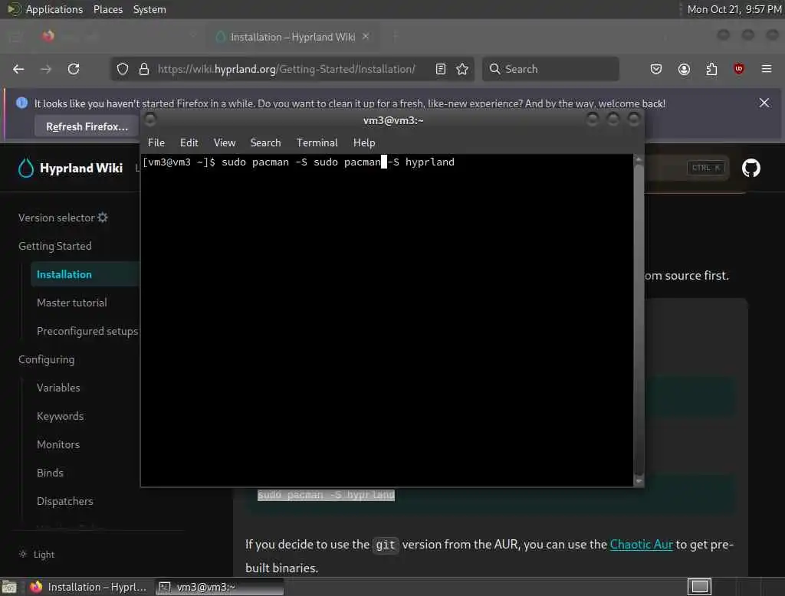Click Refresh Firefox... button
Viewport: 785px width, 596px height.
[x=87, y=126]
